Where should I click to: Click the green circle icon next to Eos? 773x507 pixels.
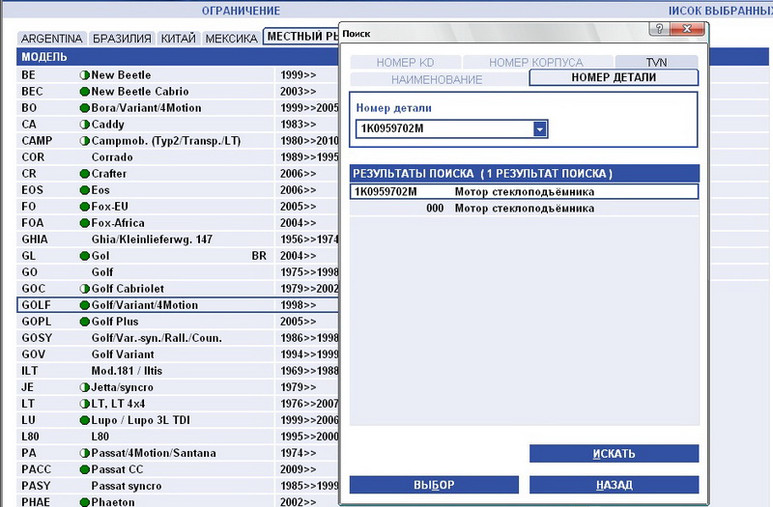[84, 190]
